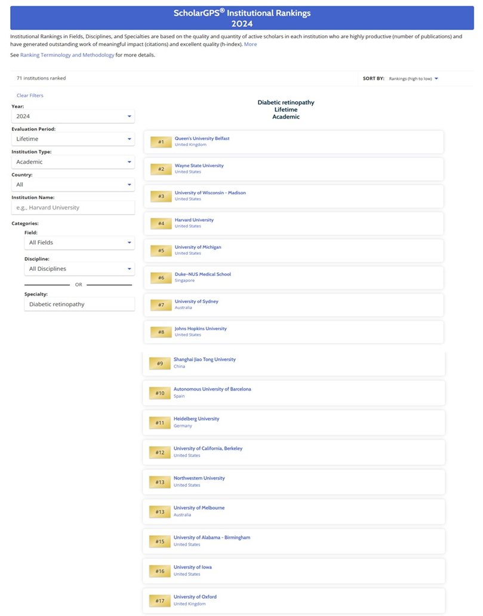Open University of Sydney link
The width and height of the screenshot is (483, 616).
(x=196, y=301)
